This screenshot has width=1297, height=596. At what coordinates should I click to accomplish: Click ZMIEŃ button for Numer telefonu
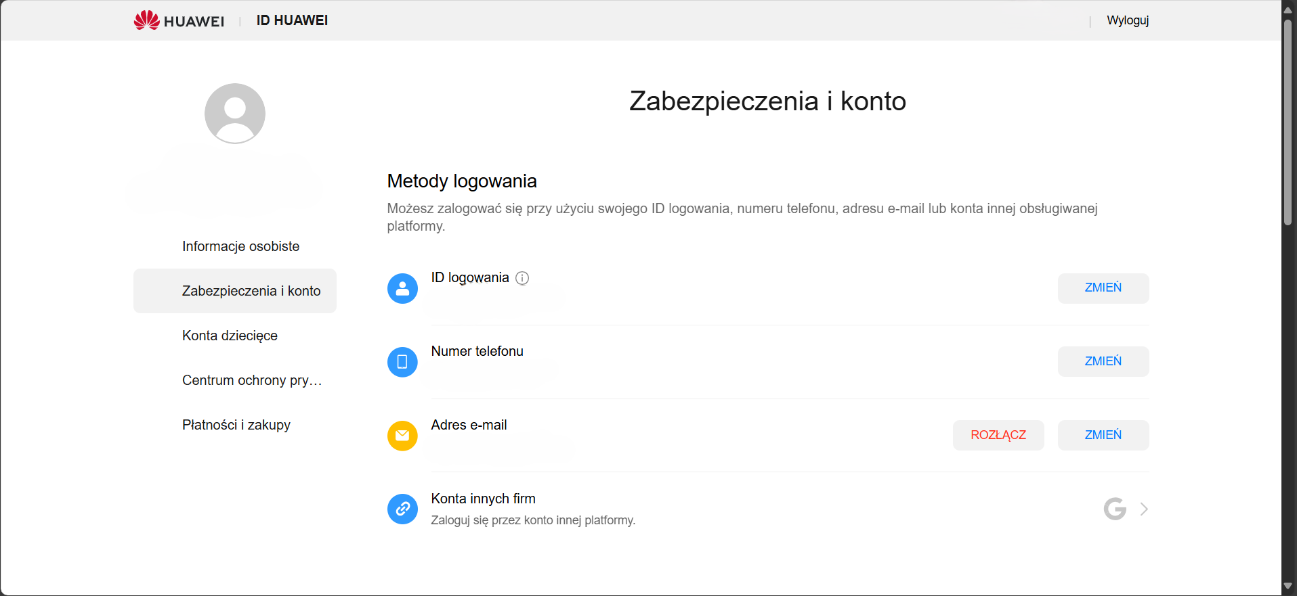[1103, 361]
